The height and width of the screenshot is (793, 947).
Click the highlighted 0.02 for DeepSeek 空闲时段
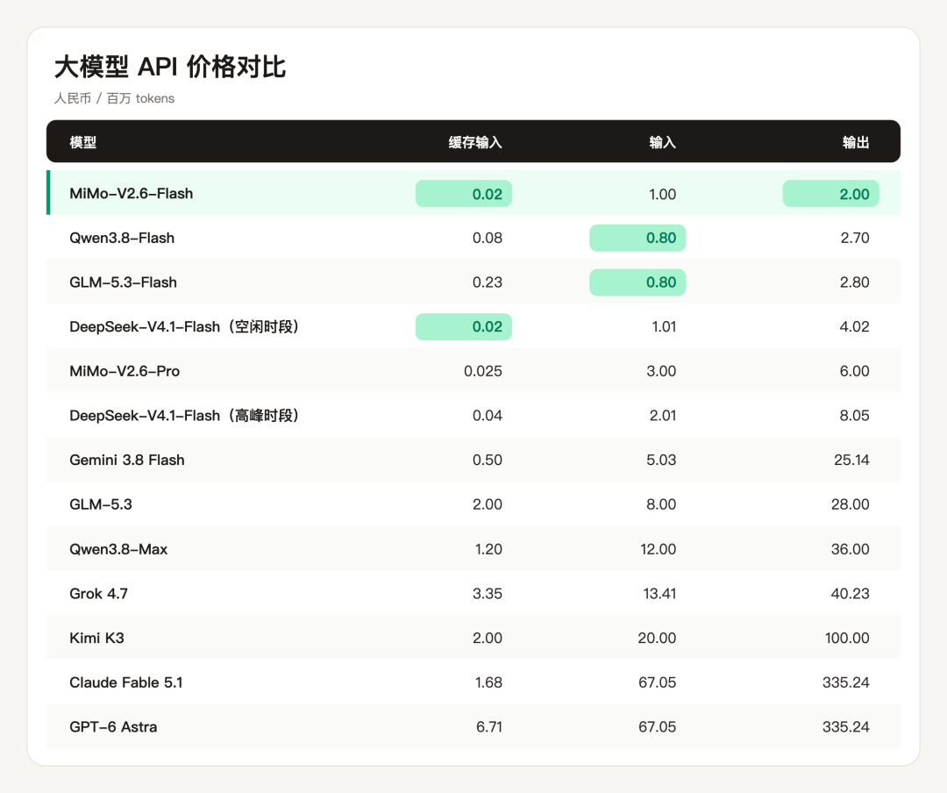463,327
